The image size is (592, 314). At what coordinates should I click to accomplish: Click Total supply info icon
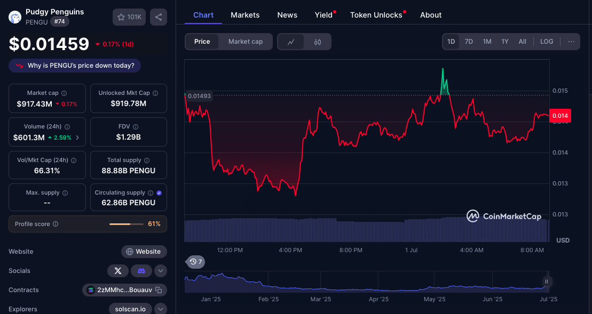(x=147, y=160)
